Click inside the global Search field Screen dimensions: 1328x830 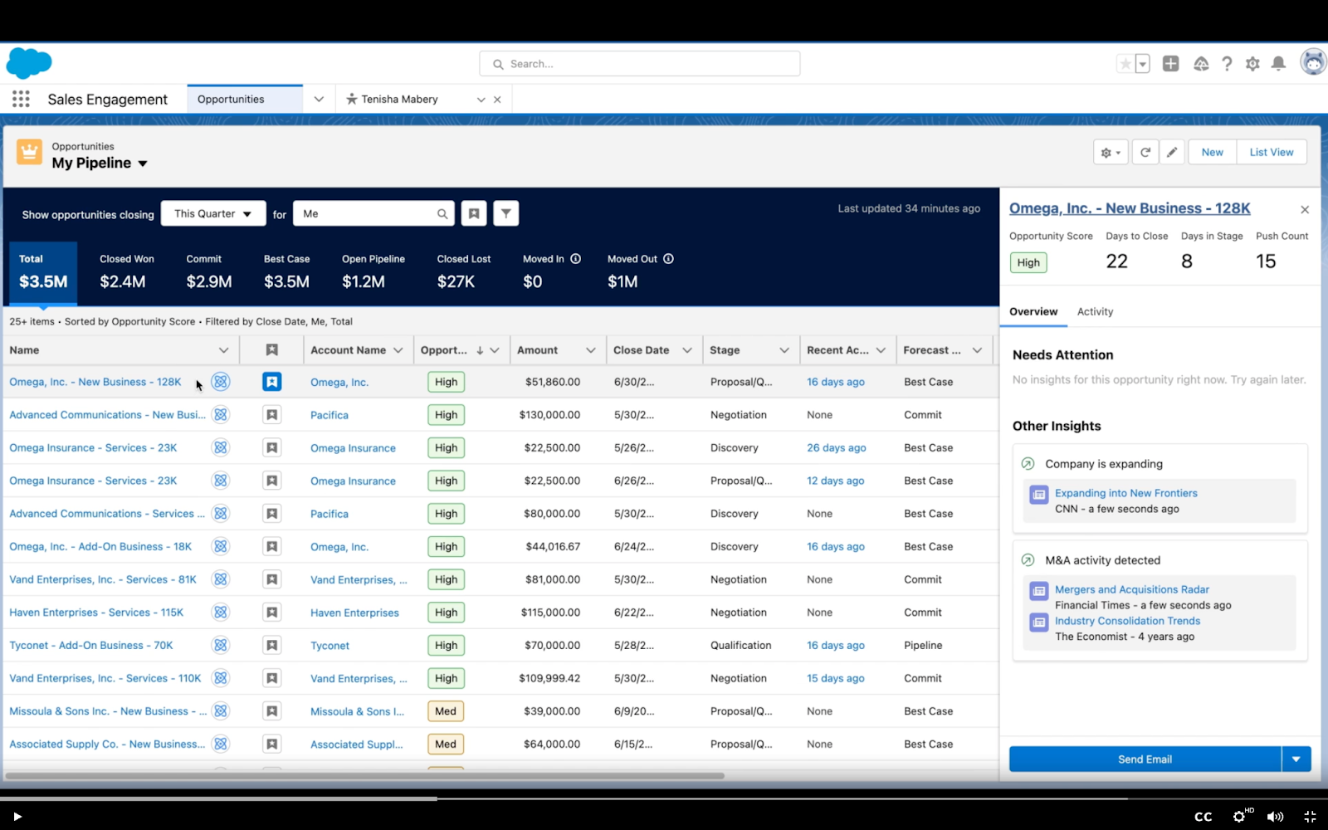tap(639, 63)
